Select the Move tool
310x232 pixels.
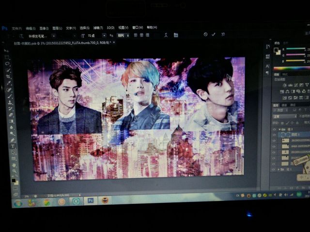[6, 51]
